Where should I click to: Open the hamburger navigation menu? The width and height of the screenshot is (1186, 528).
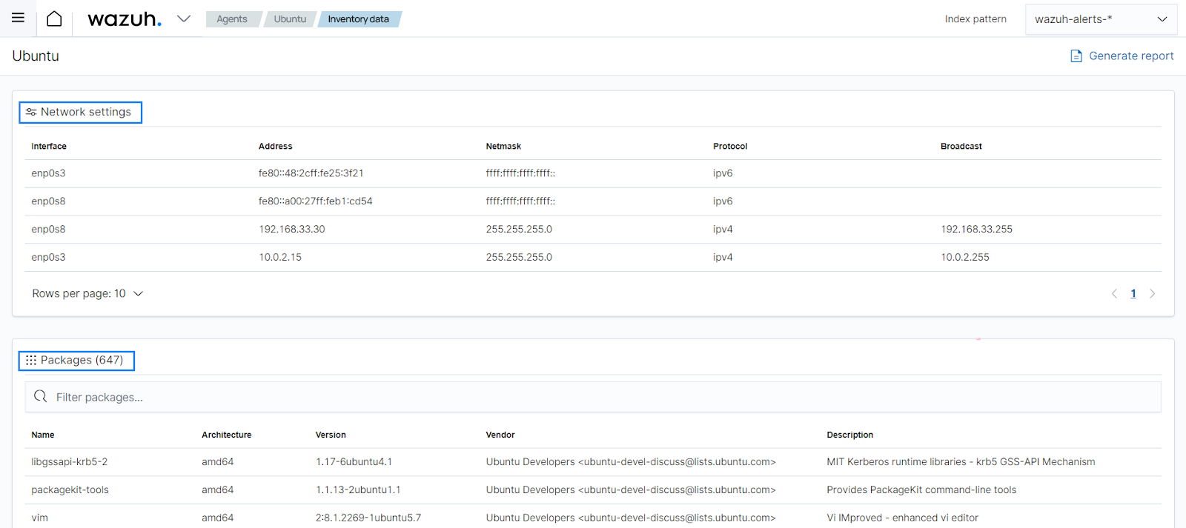[x=18, y=18]
